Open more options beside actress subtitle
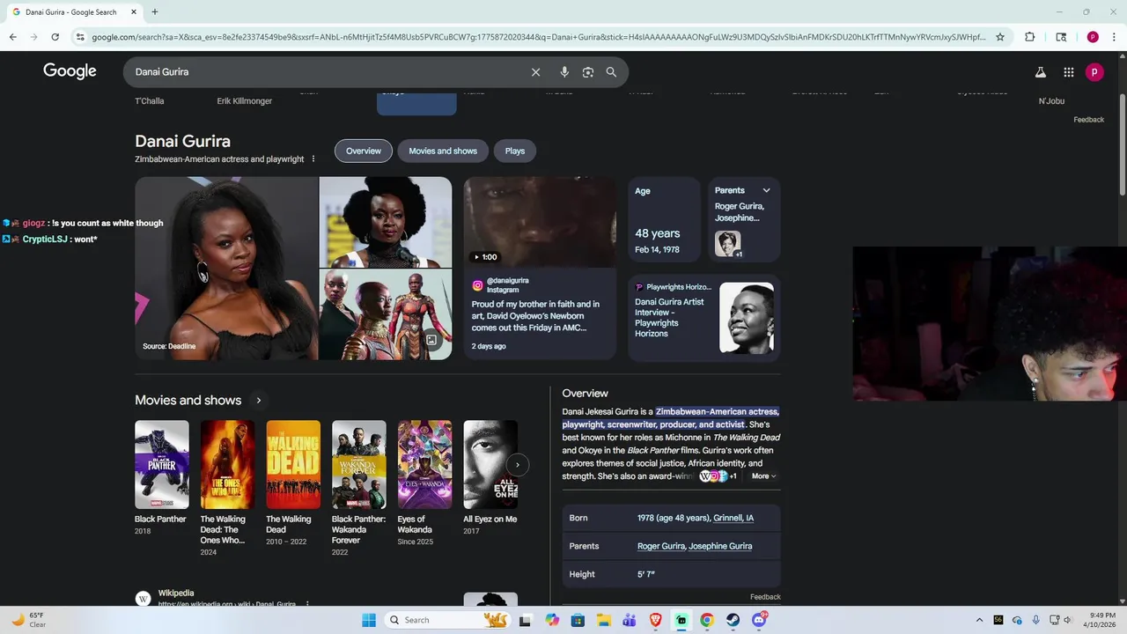This screenshot has width=1127, height=634. [313, 159]
